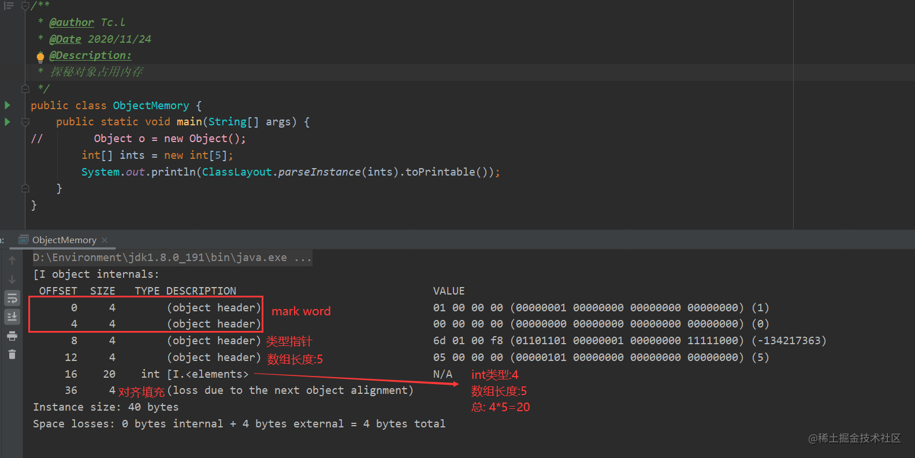Run the main method from gutter arrow
Viewport: 915px width, 458px height.
[x=8, y=122]
